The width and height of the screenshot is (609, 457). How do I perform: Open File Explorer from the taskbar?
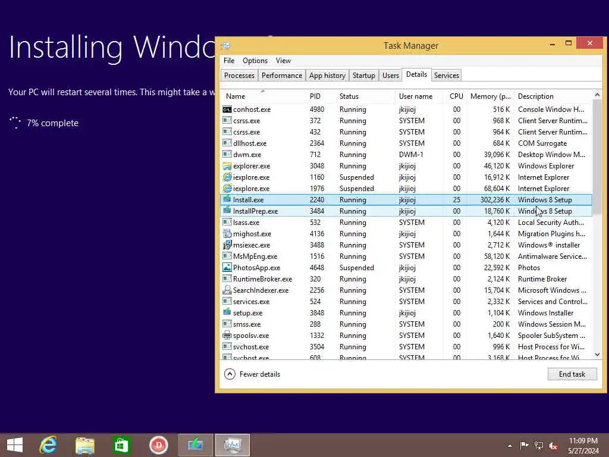84,445
